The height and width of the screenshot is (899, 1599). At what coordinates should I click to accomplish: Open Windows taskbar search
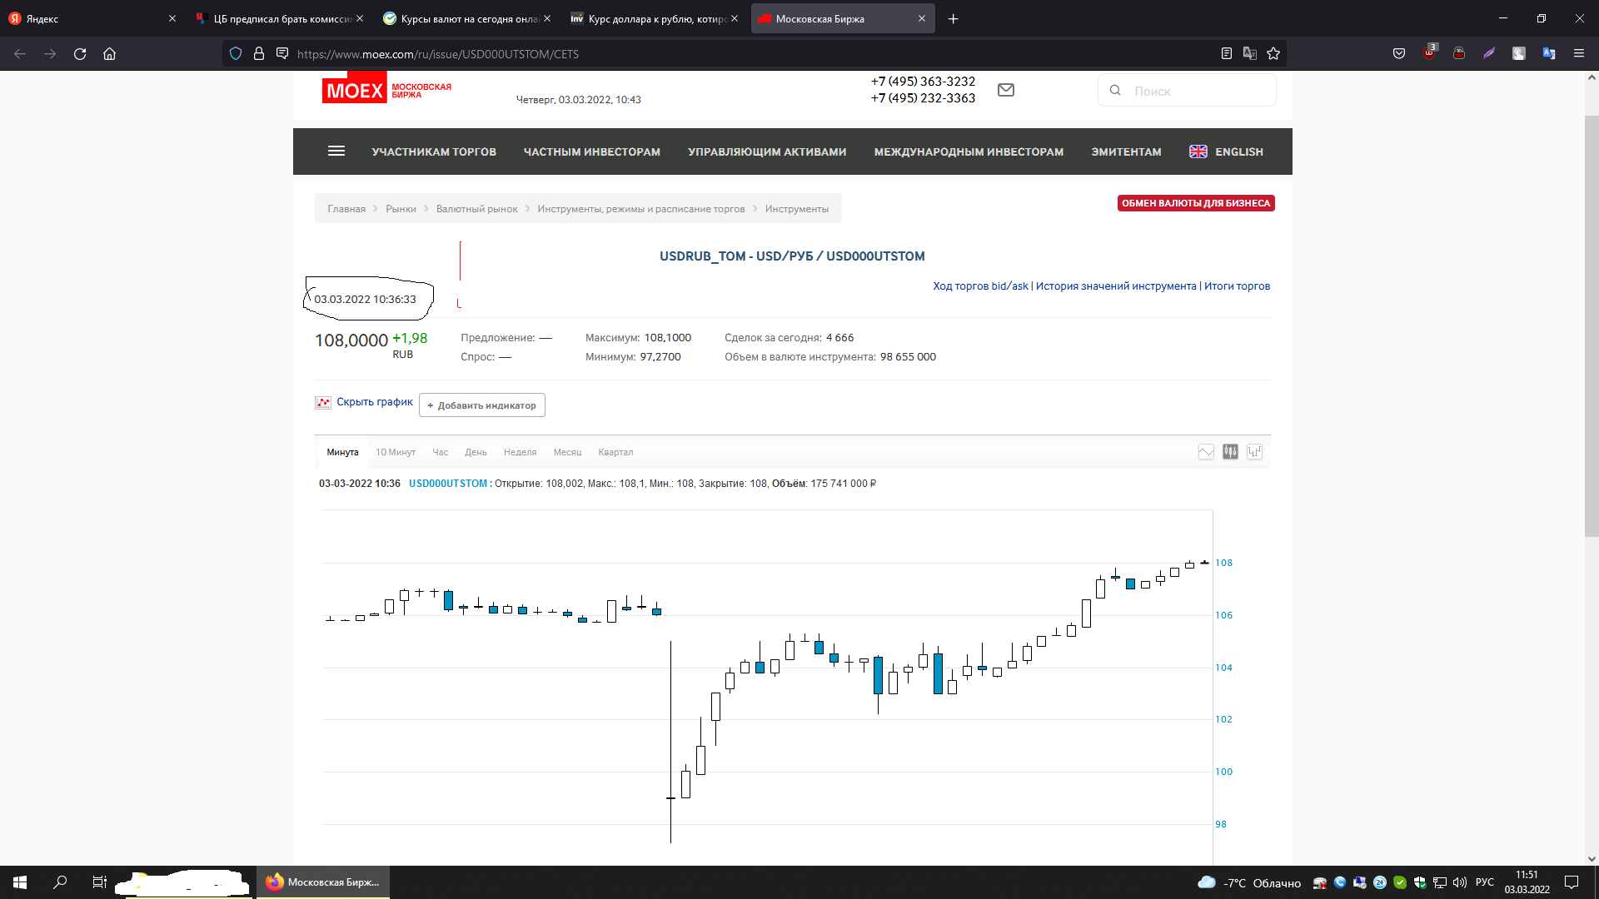60,882
